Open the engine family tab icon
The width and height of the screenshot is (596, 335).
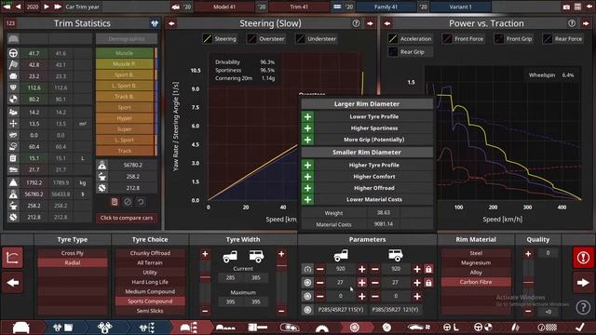coord(63,327)
